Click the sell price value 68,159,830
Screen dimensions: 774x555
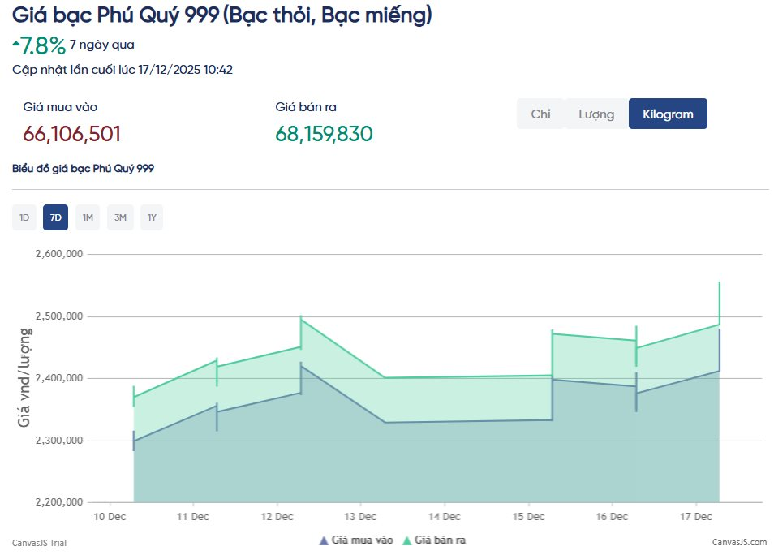coord(324,134)
